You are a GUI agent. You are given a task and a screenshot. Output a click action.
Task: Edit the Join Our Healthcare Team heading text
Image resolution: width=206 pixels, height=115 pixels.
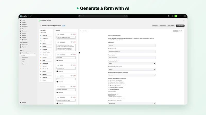coord(66,37)
